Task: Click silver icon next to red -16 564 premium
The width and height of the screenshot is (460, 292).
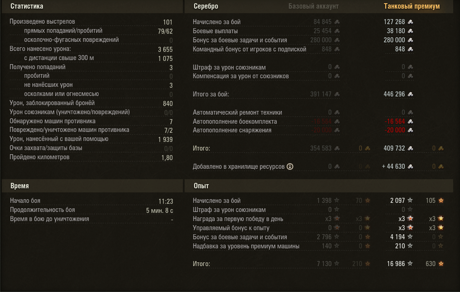Action: coord(410,121)
